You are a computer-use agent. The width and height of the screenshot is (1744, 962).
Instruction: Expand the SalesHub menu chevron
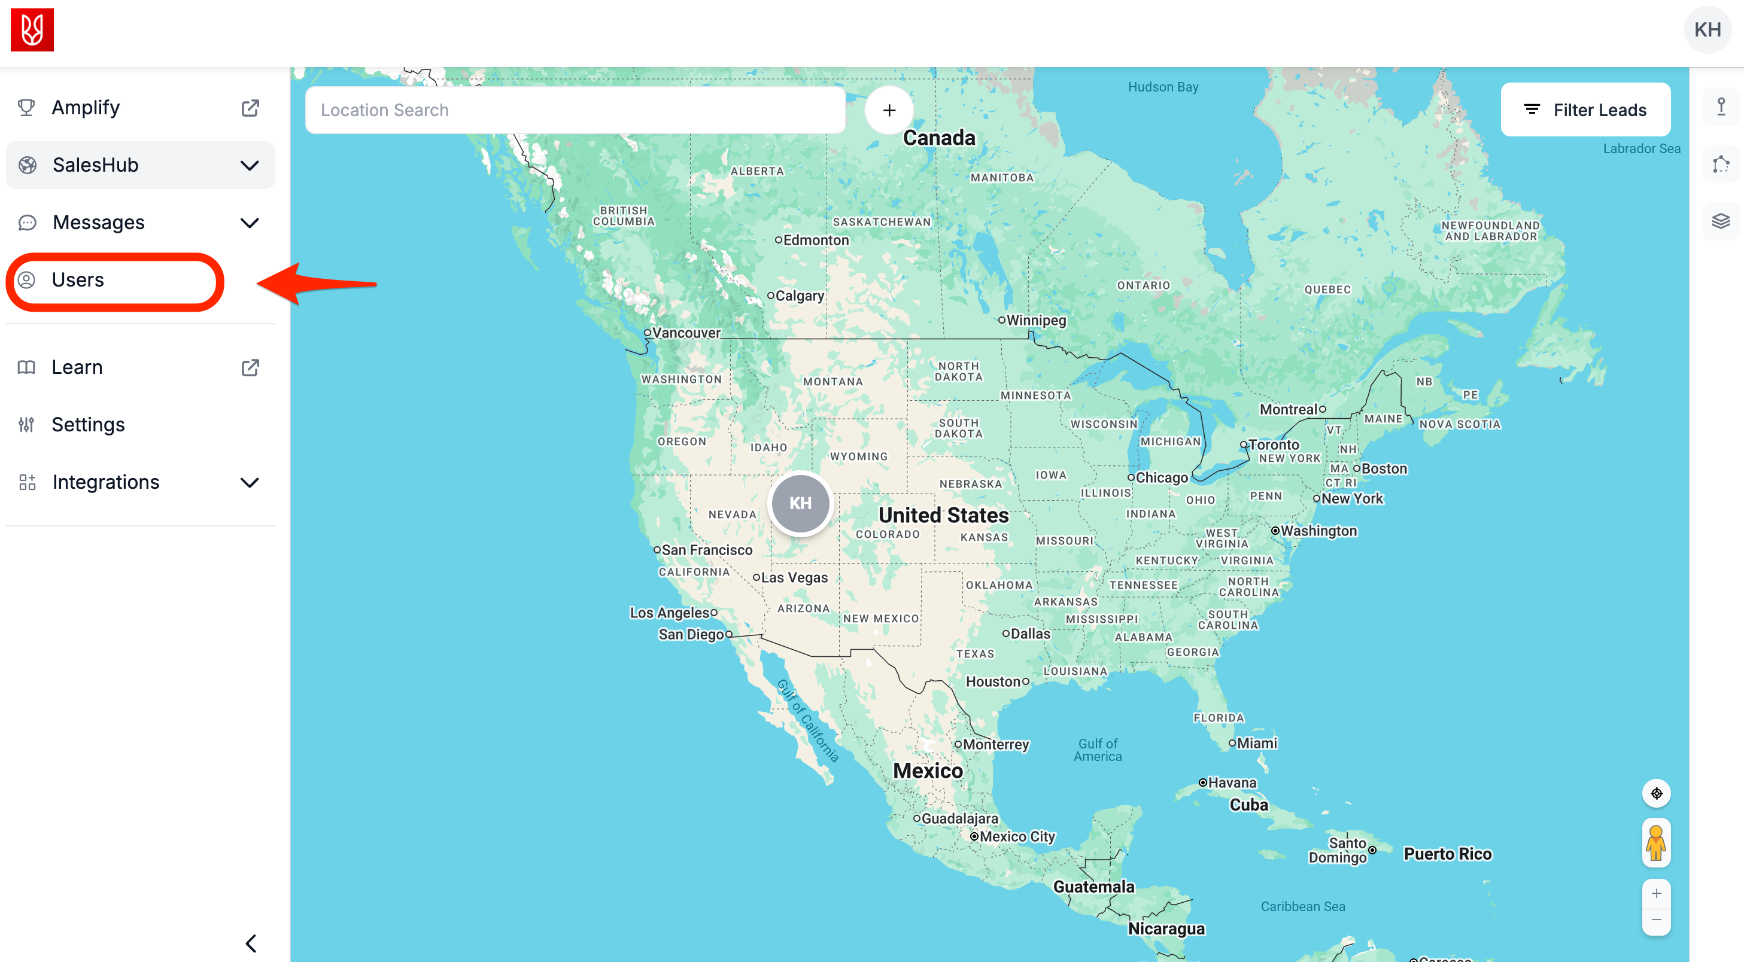[250, 165]
